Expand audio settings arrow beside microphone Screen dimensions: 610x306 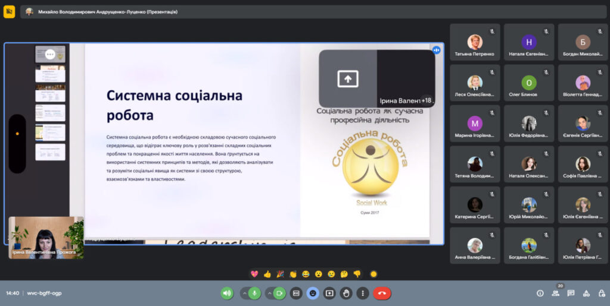click(x=244, y=293)
